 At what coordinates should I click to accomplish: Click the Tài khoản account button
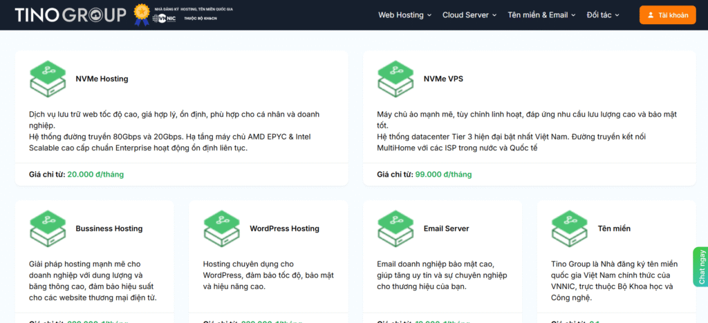(667, 14)
